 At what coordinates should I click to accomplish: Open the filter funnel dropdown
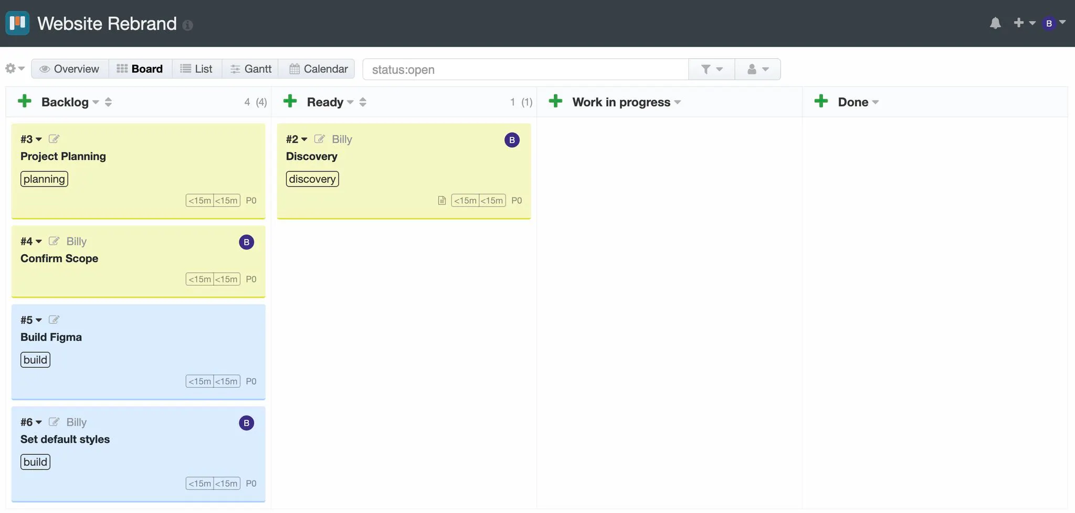click(712, 69)
